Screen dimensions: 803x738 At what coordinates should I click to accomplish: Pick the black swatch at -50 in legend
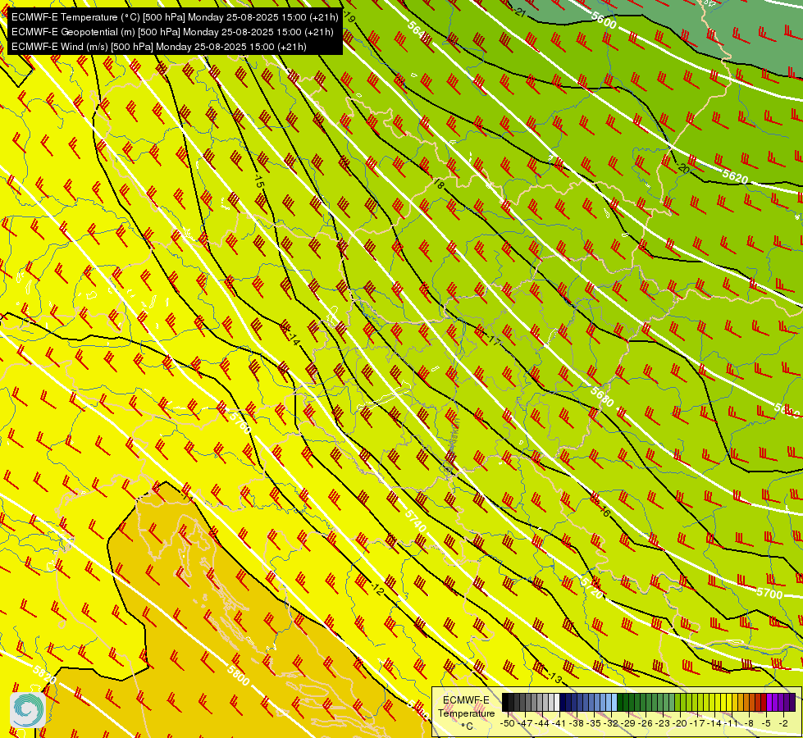[x=505, y=702]
